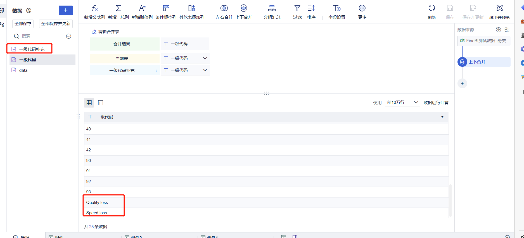524x238 pixels.
Task: Click the 过滤 filter tool
Action: pyautogui.click(x=297, y=12)
